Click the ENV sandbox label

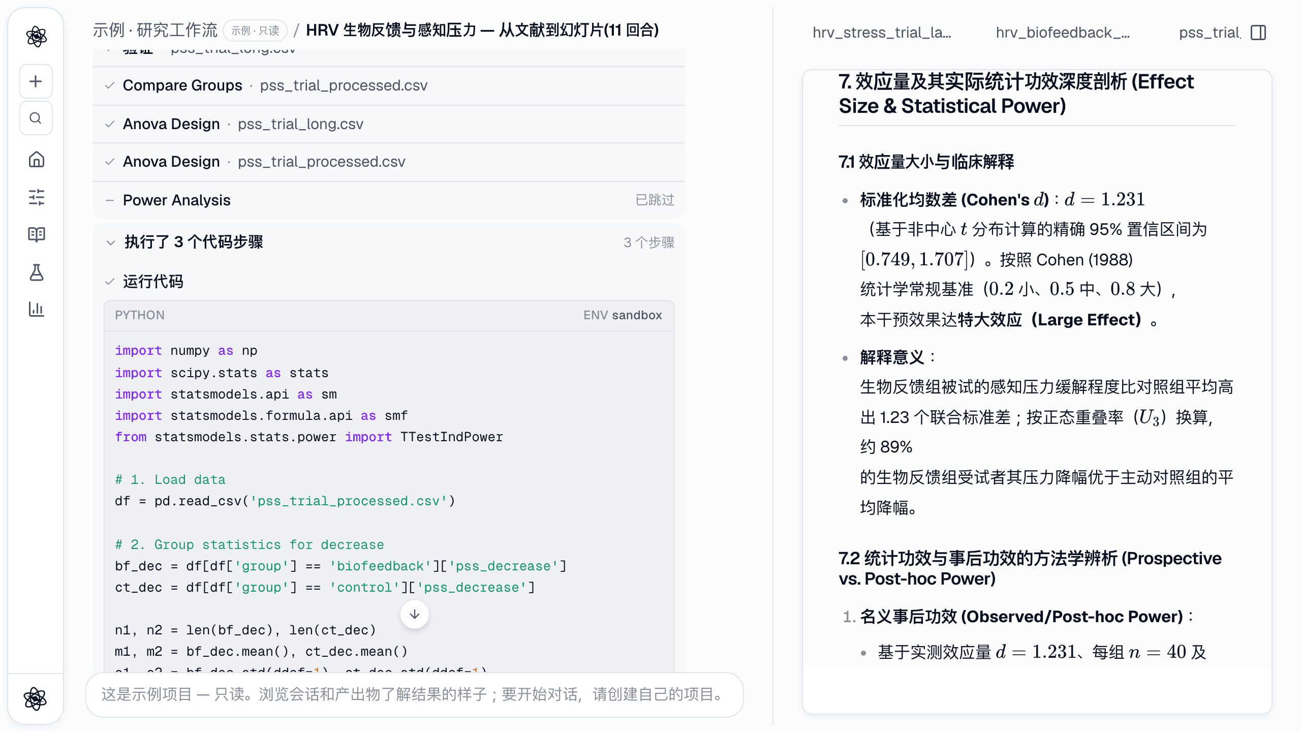623,315
